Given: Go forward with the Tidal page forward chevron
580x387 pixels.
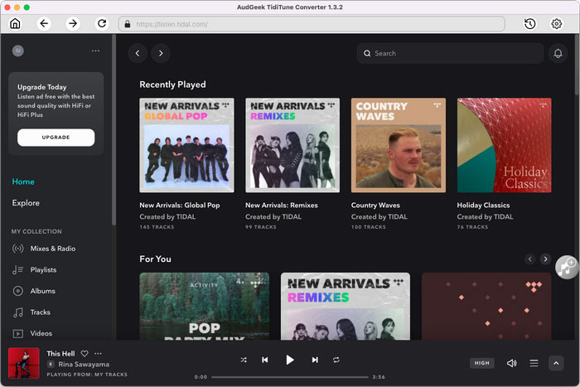Looking at the screenshot, I should 161,53.
